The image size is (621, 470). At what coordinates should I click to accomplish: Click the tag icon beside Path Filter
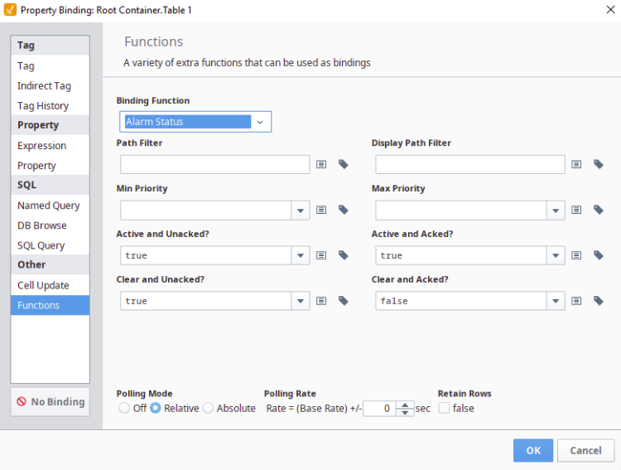point(344,165)
